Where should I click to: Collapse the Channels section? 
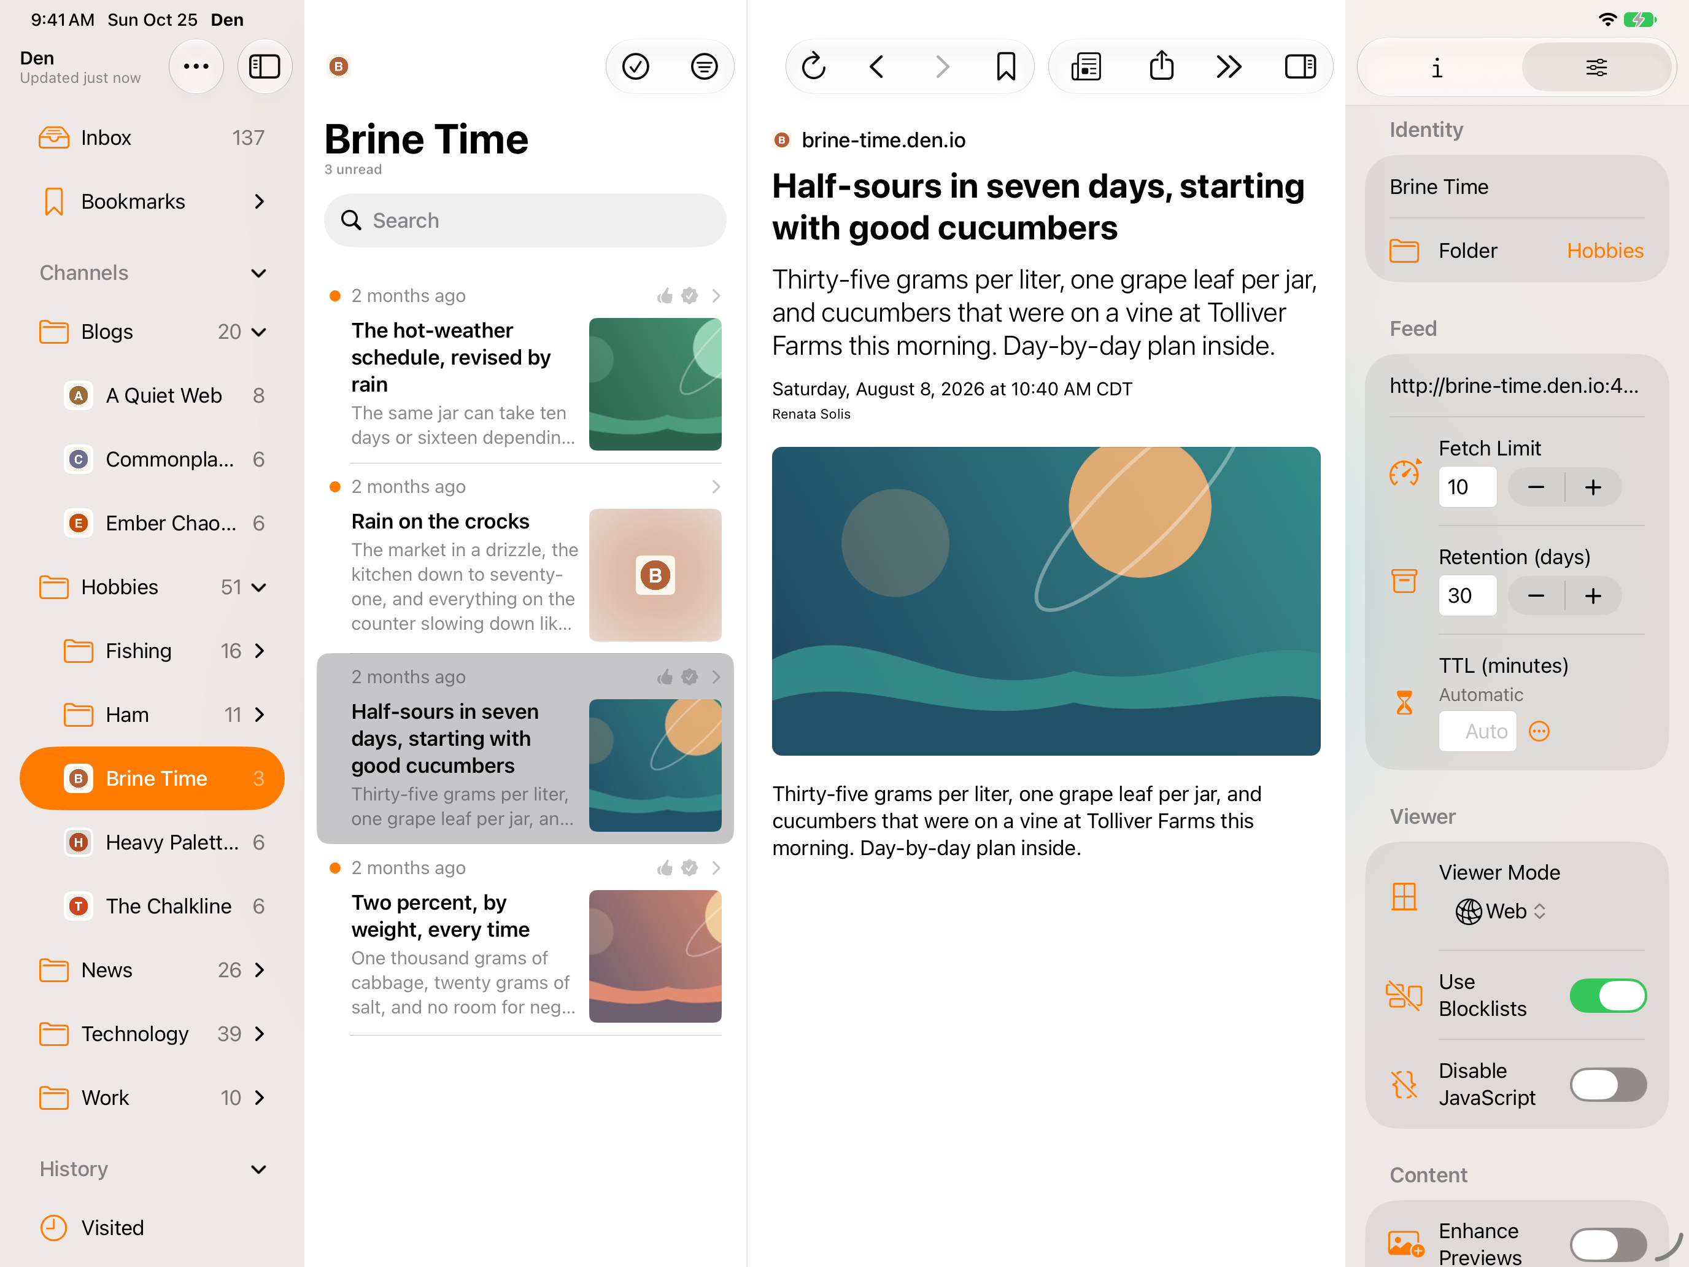click(x=259, y=273)
